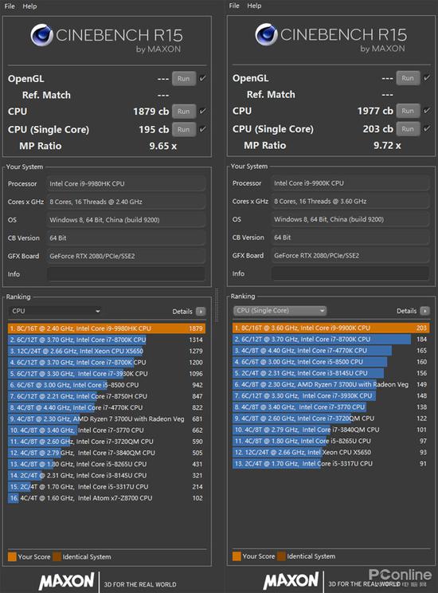Image resolution: width=438 pixels, height=593 pixels.
Task: Click brown Identical System swatch in left window
Action: click(x=57, y=556)
